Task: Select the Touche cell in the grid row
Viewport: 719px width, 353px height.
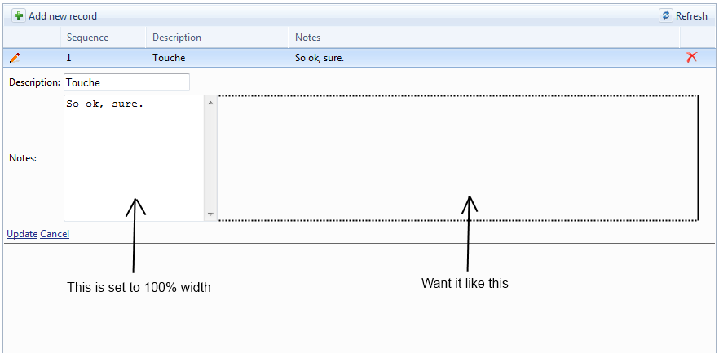Action: point(169,58)
